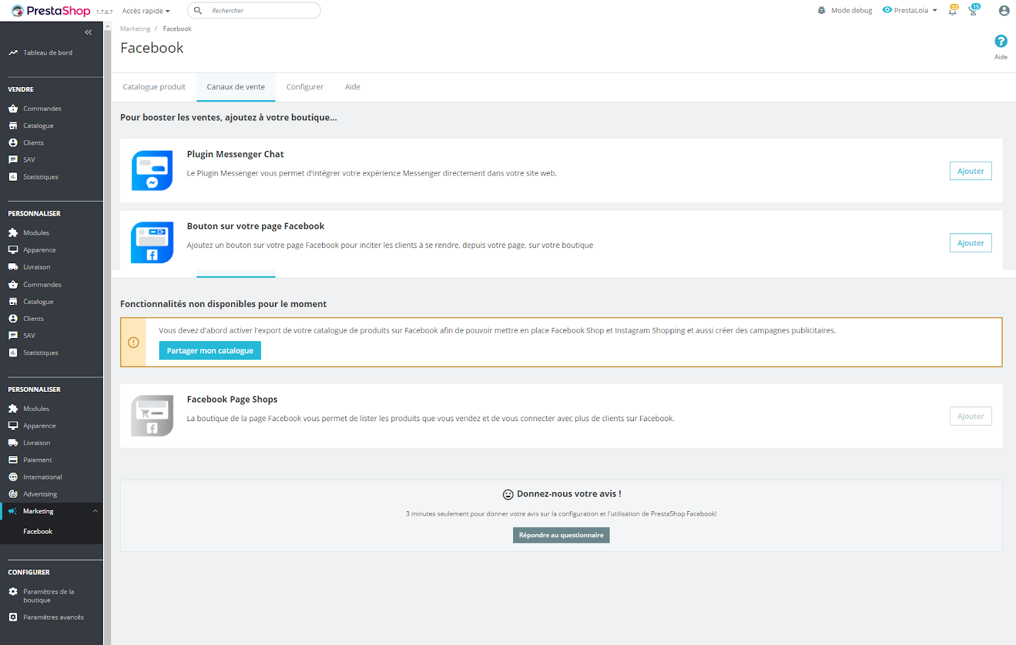
Task: Go to the Aide tab
Action: pyautogui.click(x=352, y=88)
